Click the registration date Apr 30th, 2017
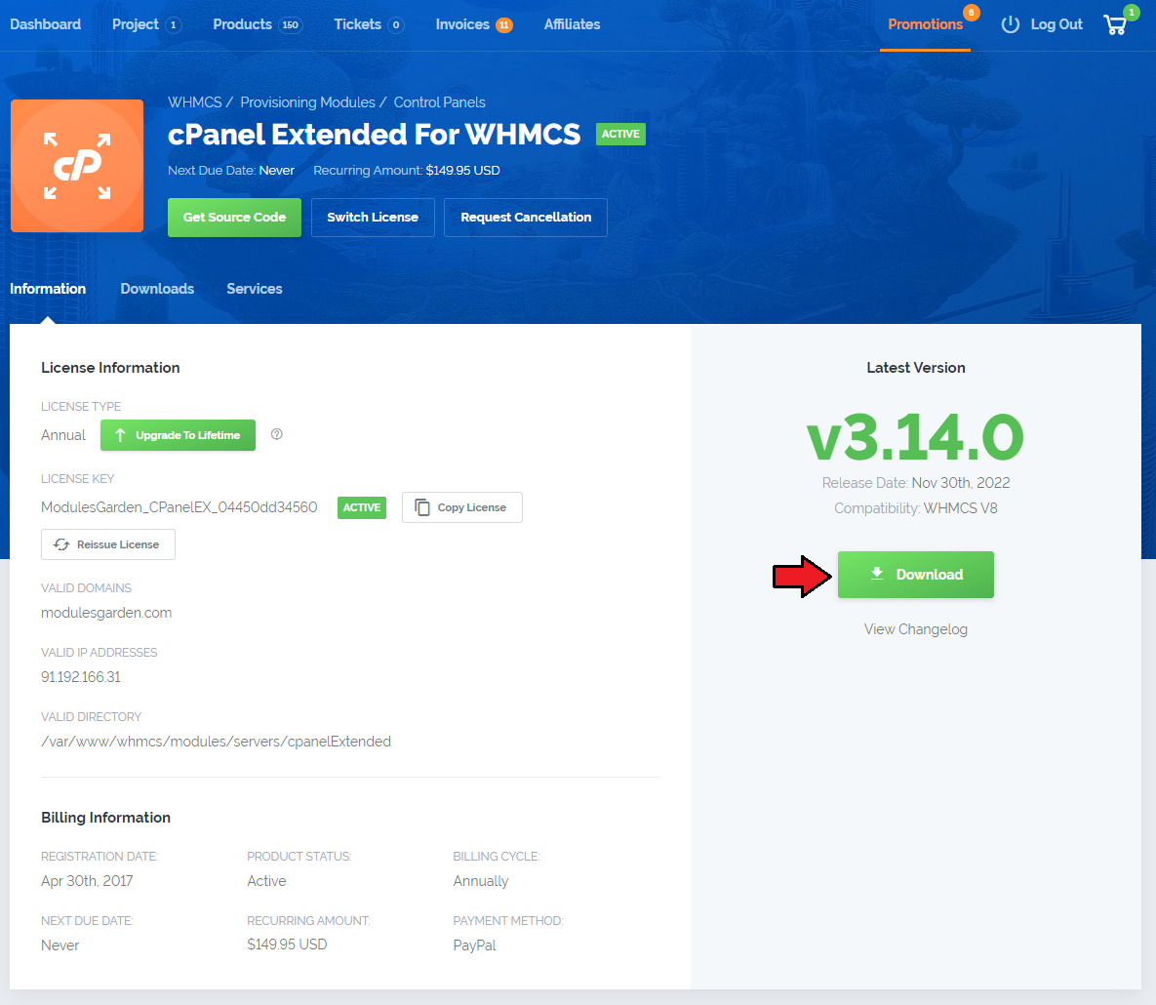 pos(87,881)
